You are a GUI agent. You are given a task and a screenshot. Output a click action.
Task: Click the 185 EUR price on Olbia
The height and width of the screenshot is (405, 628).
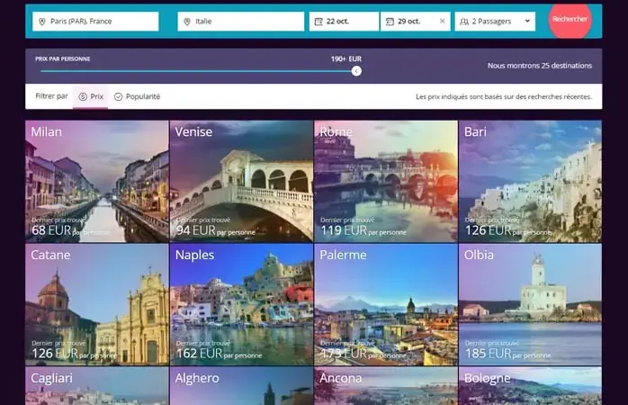click(x=489, y=354)
